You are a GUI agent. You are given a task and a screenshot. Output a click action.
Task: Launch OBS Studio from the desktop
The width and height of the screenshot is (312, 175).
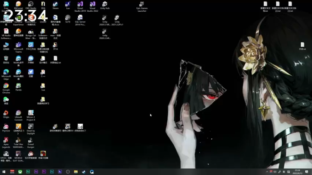31,5
